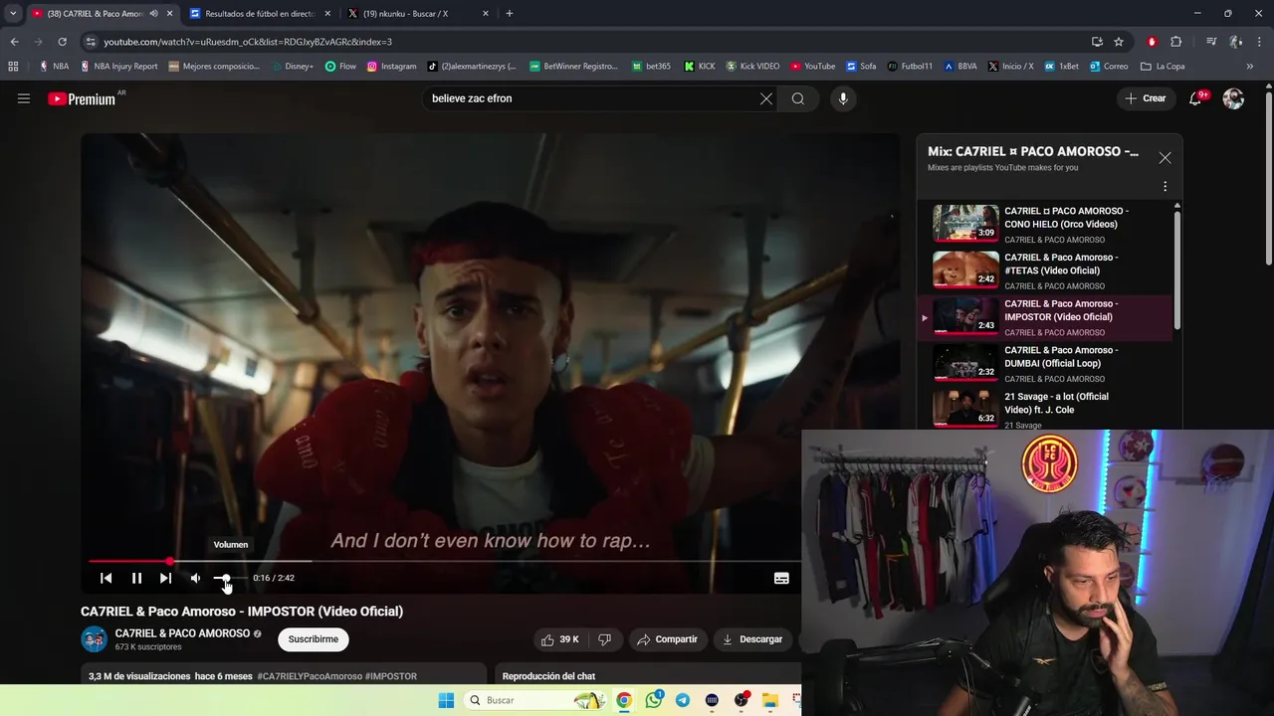Viewport: 1274px width, 716px height.
Task: Click the taskbar Buscar search box
Action: pyautogui.click(x=535, y=700)
